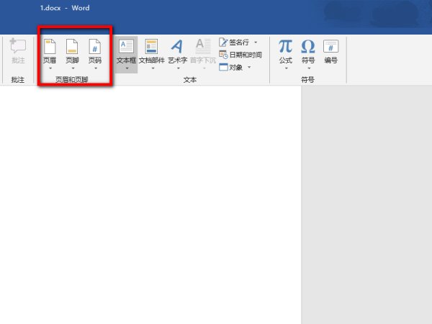Open the 对象 dropdown arrow
This screenshot has width=432, height=324.
coord(249,67)
